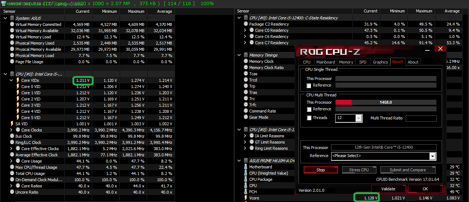
Task: Click the Stress CPU button
Action: (x=359, y=170)
